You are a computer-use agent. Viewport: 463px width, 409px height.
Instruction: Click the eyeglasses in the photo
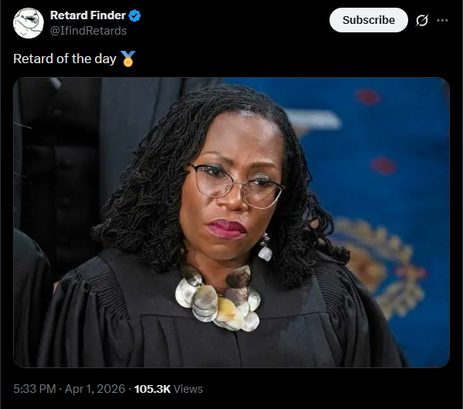tap(236, 185)
